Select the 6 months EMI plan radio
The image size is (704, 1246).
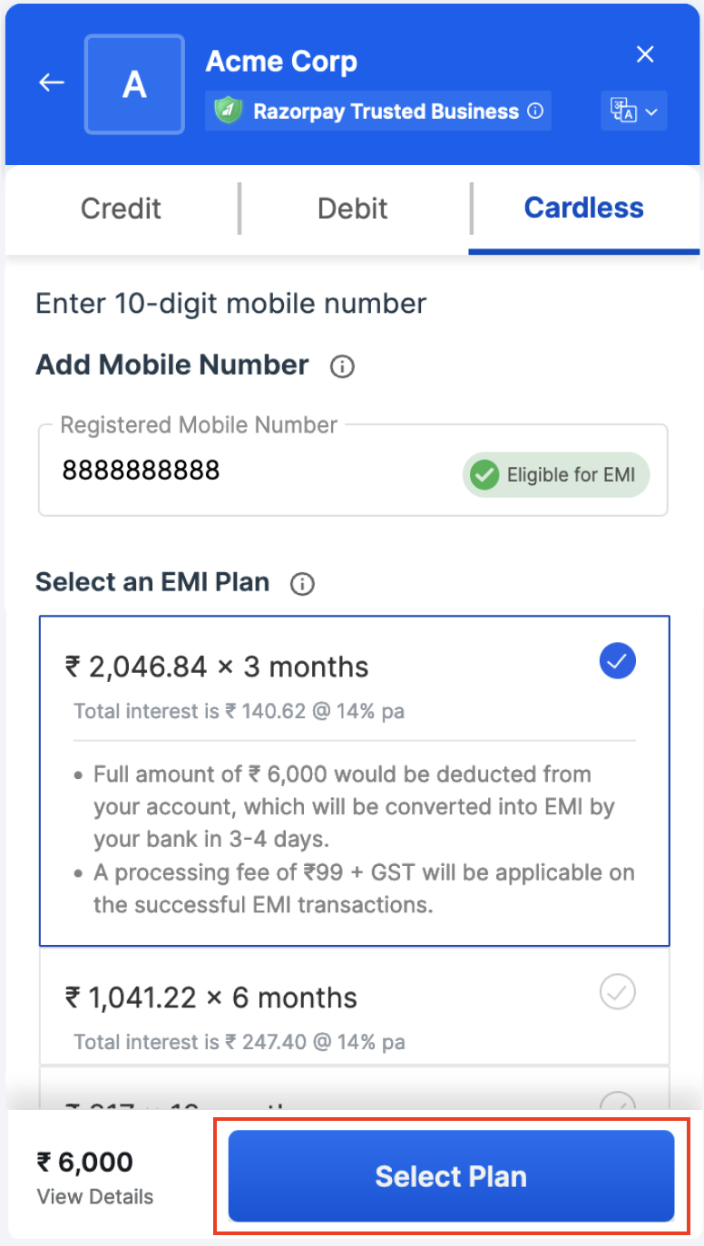tap(618, 994)
